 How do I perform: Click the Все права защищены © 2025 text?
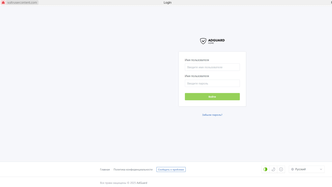(118, 183)
